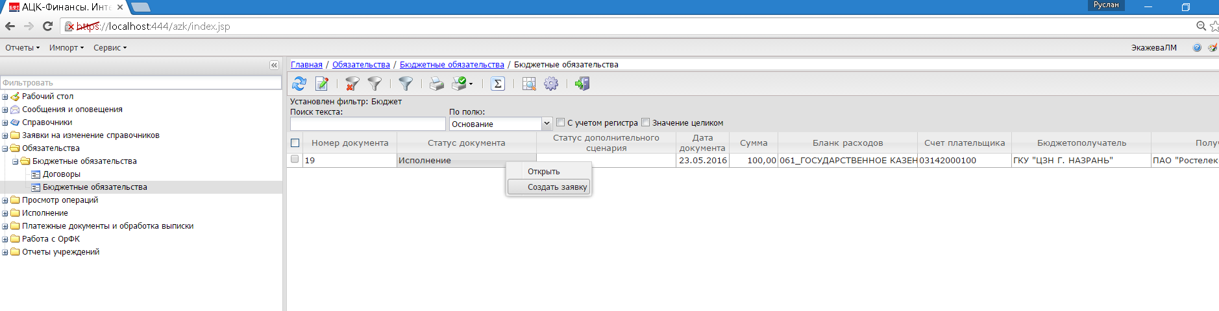
Task: Select 'Создать заявку' in context menu
Action: 556,187
